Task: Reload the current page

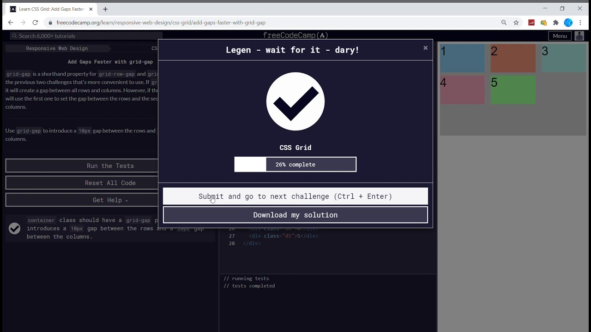Action: 35,22
